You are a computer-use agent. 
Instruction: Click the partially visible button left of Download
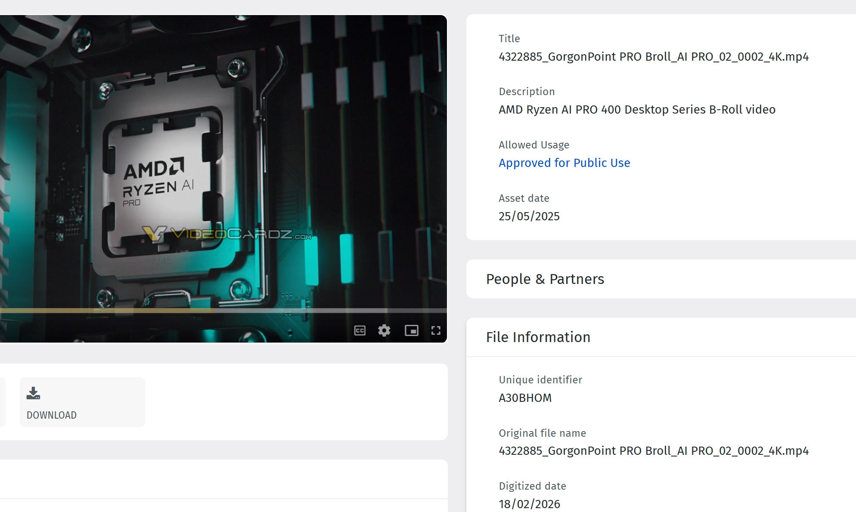click(x=2, y=402)
